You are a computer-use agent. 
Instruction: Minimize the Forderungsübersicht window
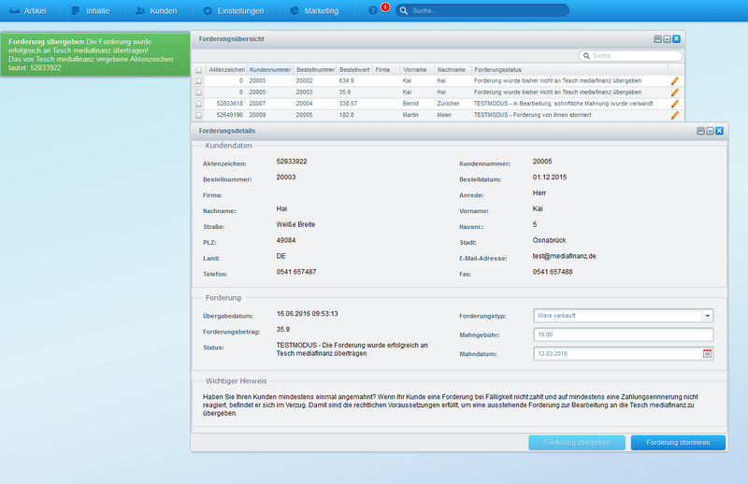coord(658,39)
